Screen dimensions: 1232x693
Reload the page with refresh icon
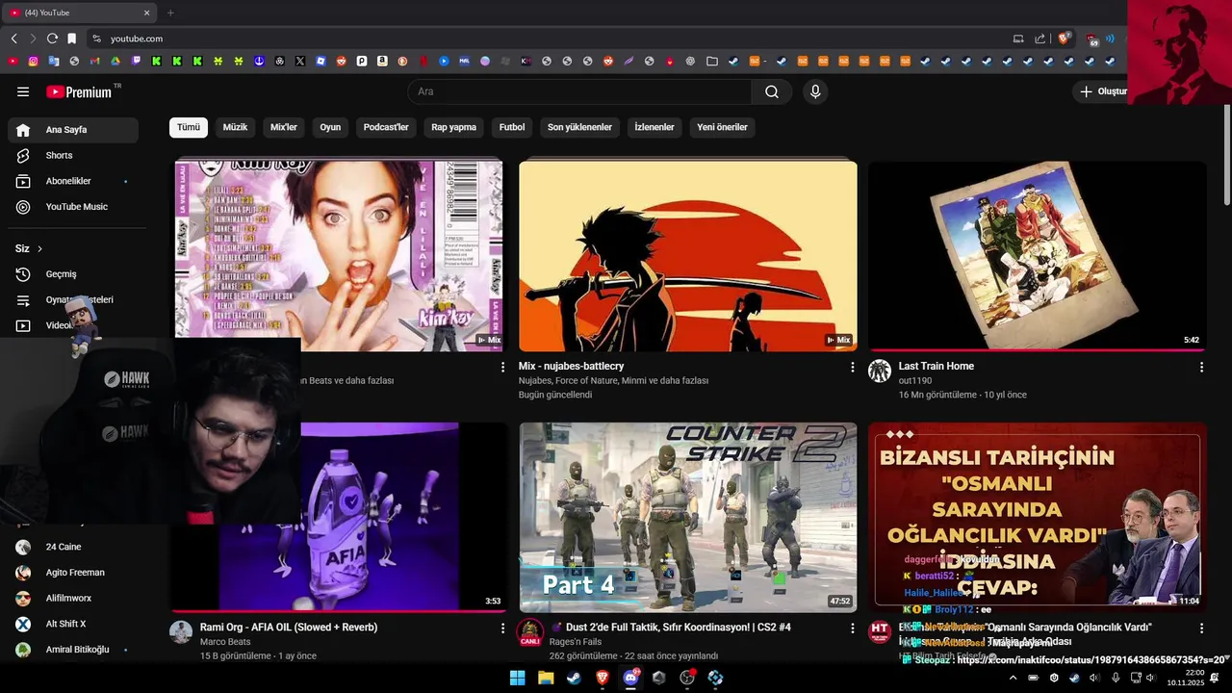pos(52,38)
